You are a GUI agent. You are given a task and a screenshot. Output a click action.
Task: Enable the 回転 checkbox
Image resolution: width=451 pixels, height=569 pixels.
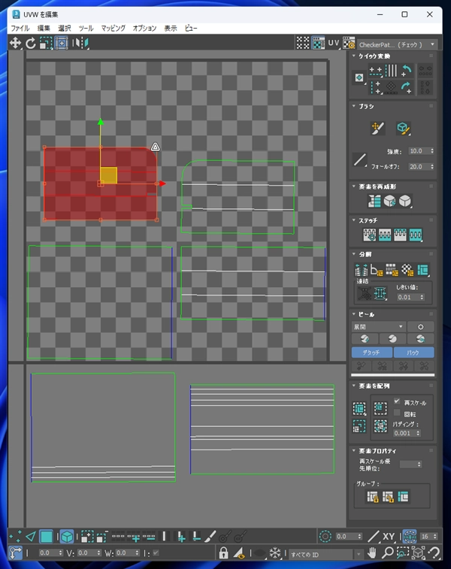pos(397,413)
